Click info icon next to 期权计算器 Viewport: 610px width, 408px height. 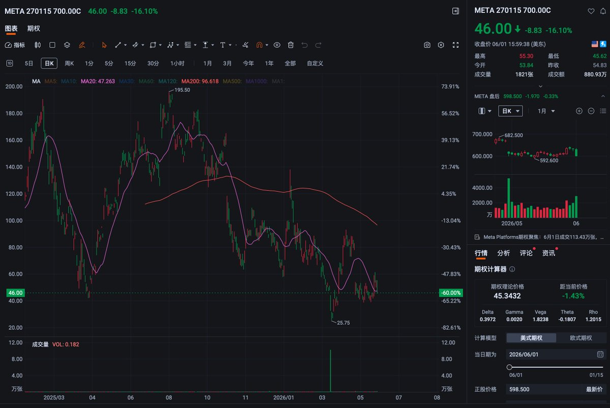point(512,269)
